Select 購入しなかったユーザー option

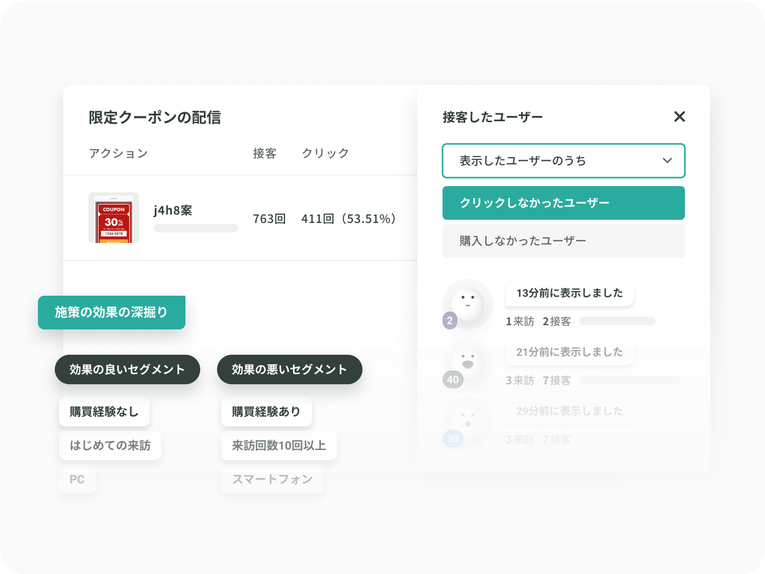[x=563, y=241]
